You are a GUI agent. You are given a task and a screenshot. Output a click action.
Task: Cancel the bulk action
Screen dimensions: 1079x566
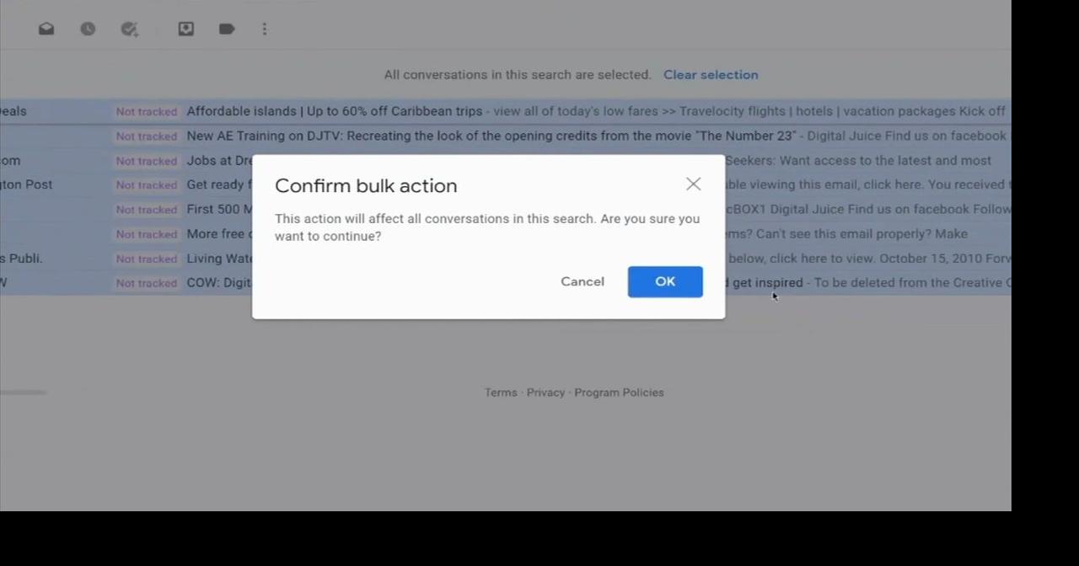[x=582, y=281]
